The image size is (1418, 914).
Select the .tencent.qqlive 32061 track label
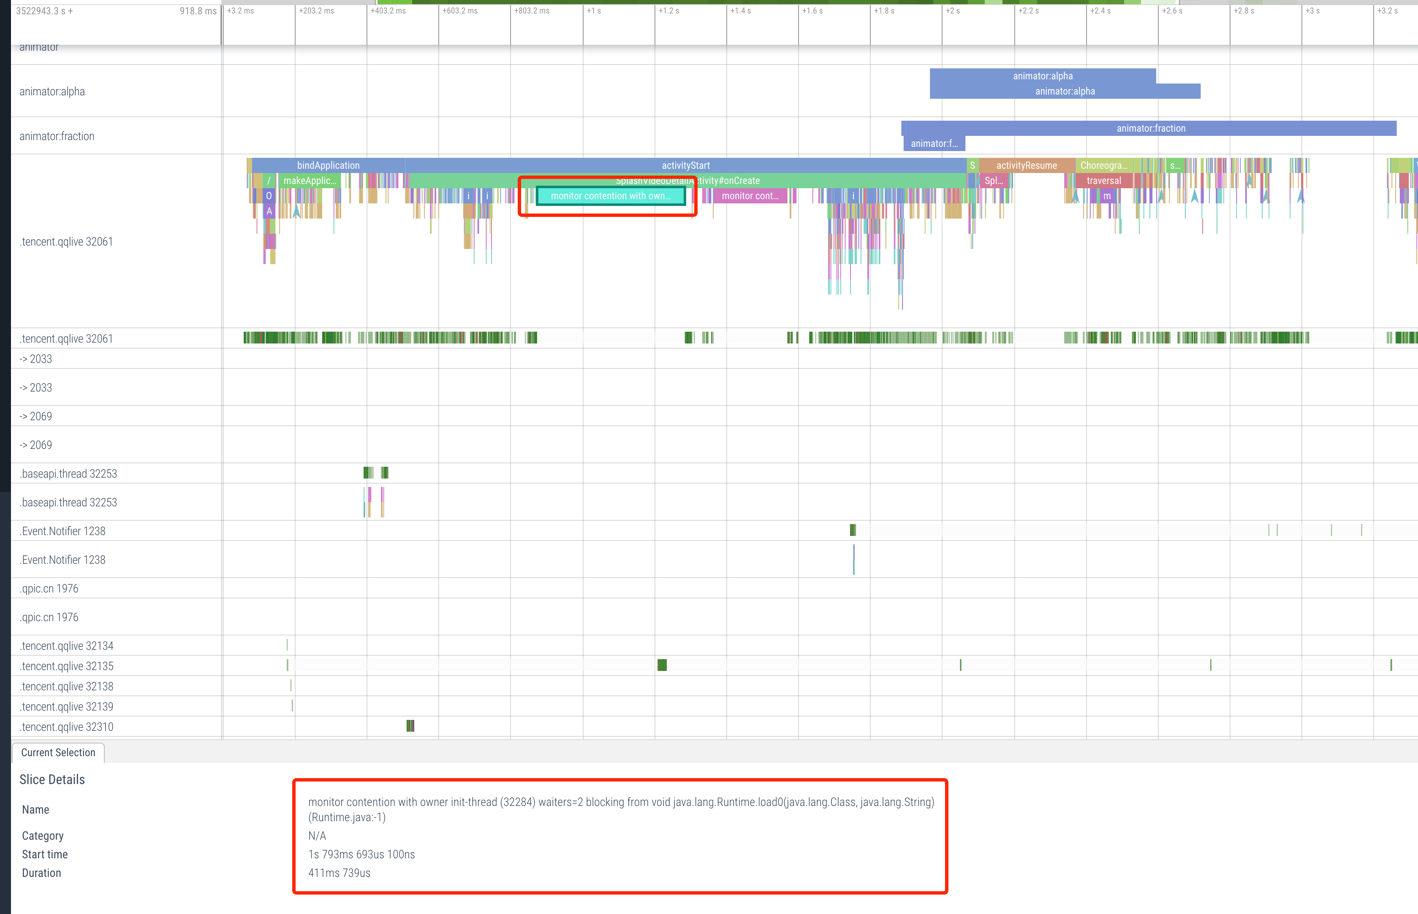pyautogui.click(x=66, y=241)
